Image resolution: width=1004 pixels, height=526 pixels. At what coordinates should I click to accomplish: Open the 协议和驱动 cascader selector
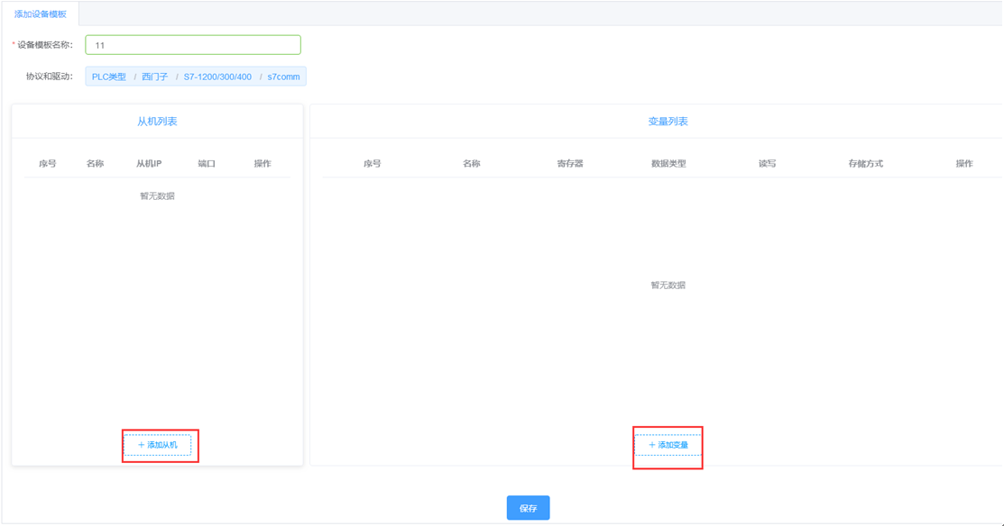(x=196, y=77)
